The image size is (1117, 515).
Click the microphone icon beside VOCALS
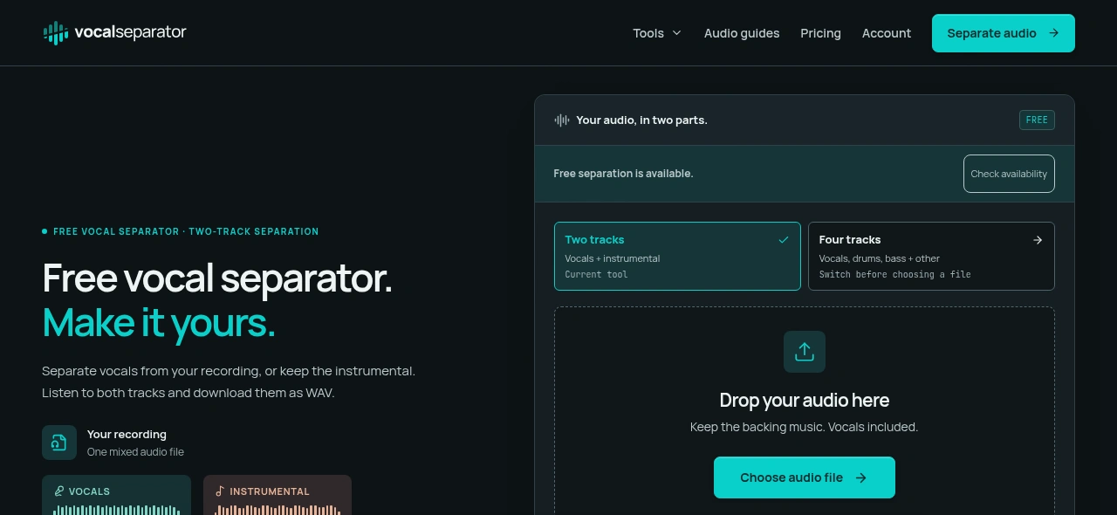coord(59,491)
